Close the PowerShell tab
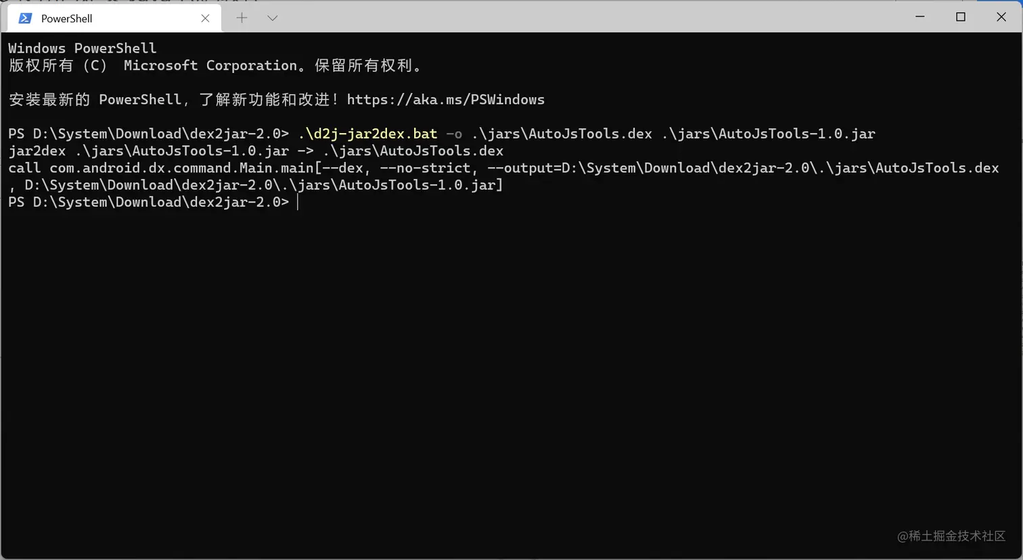The image size is (1023, 560). (x=205, y=18)
